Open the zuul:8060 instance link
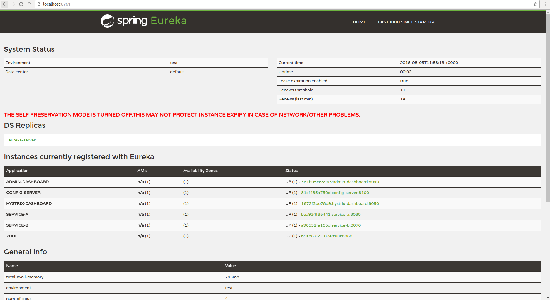Screen dimensions: 550x300 (x=326, y=236)
